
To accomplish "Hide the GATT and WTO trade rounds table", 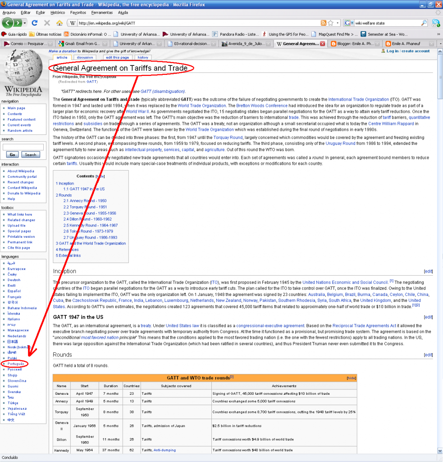I will pyautogui.click(x=351, y=377).
